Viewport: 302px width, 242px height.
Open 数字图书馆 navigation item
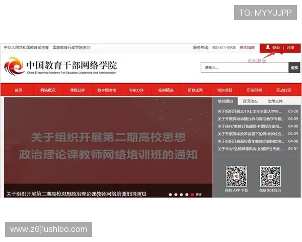107,90
